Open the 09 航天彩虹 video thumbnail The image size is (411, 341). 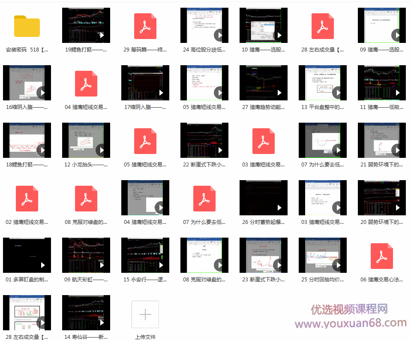[x=86, y=255]
